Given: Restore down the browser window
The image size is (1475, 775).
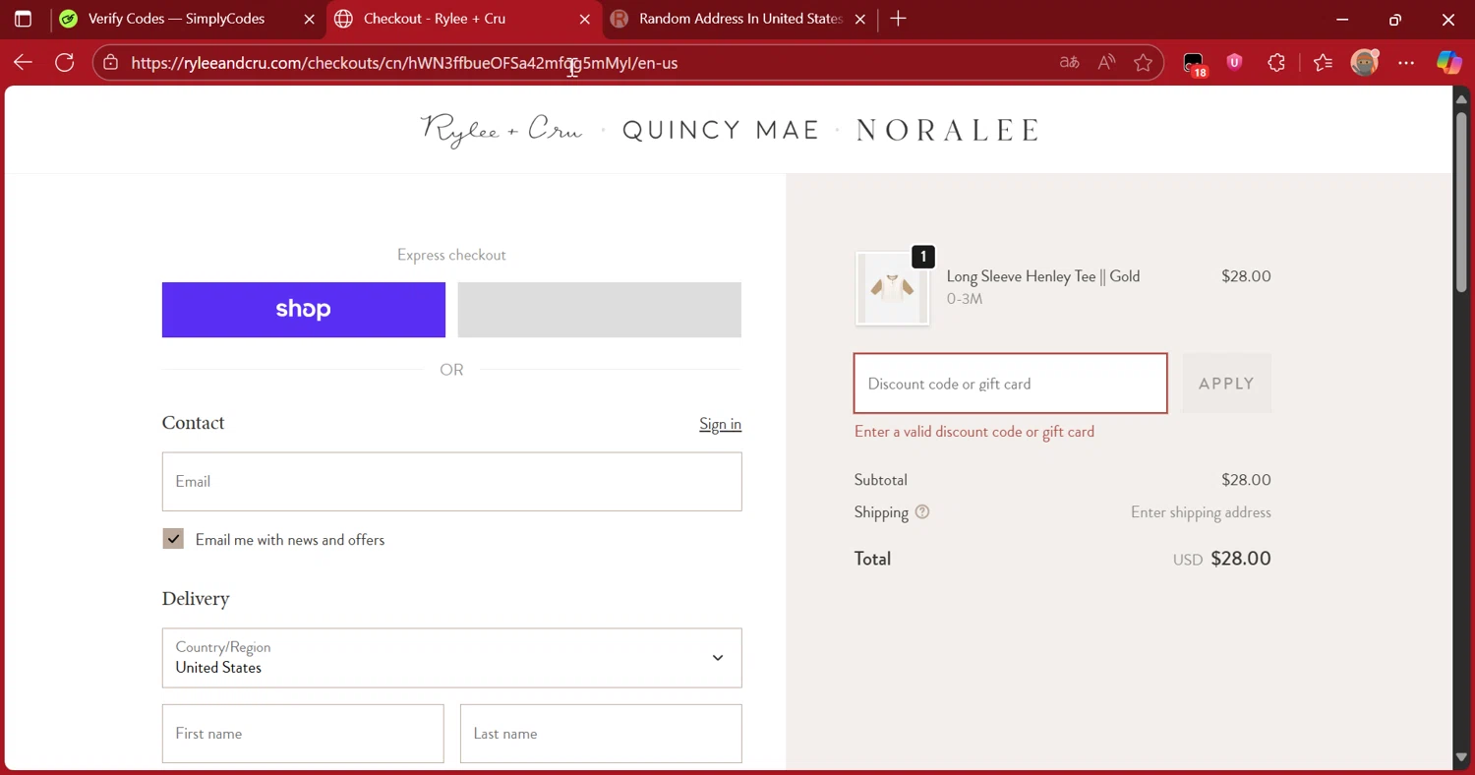Looking at the screenshot, I should (x=1395, y=19).
